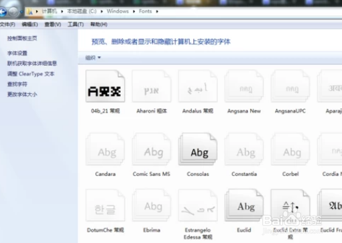Select the Euclid font icon
This screenshot has width=342, height=243.
(x=244, y=206)
